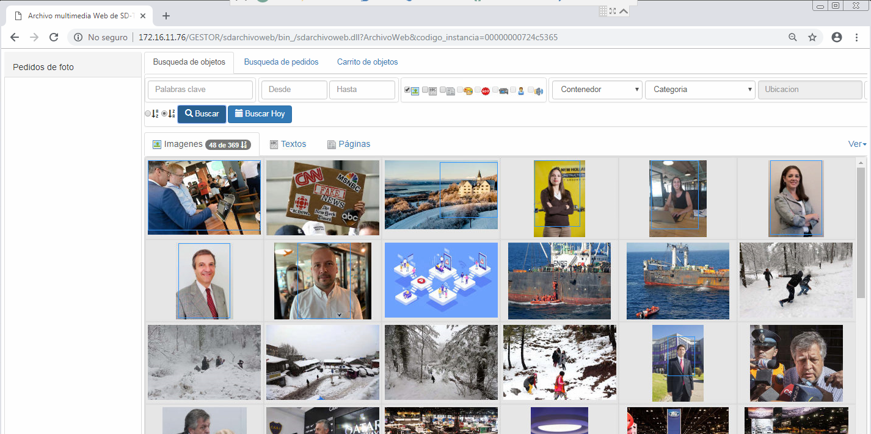871x434 pixels.
Task: Open the Chrome profile avatar icon
Action: 837,37
